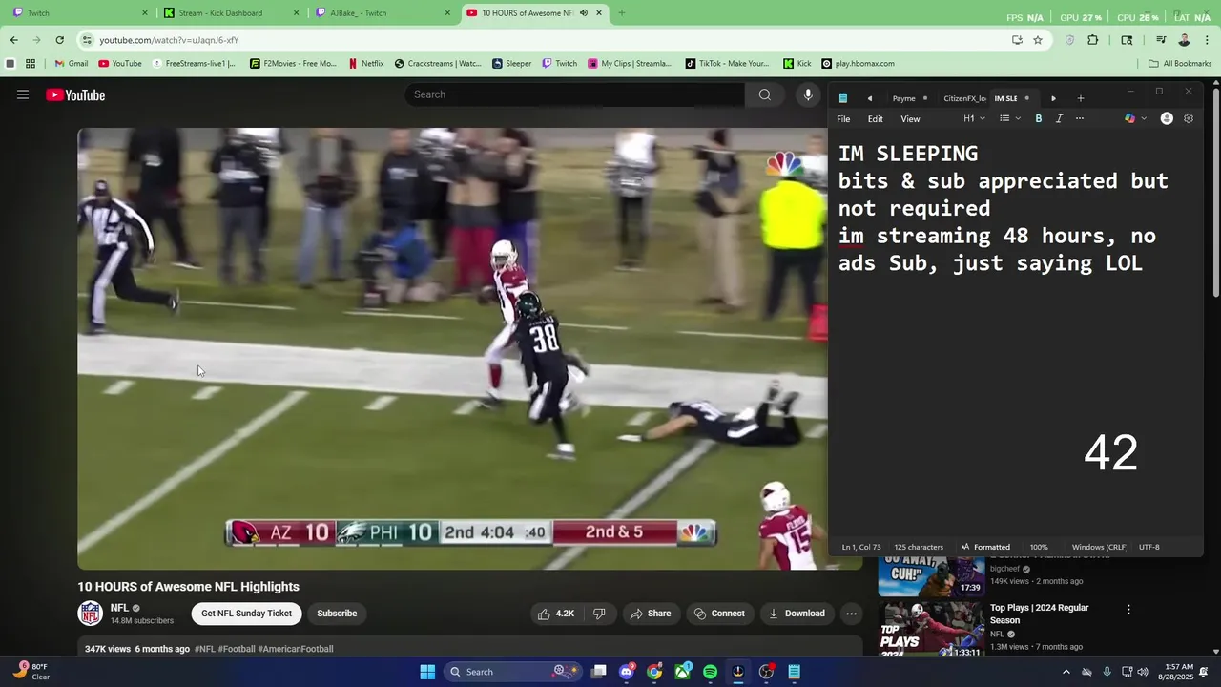Toggle bold in Notepad toolbar
The height and width of the screenshot is (687, 1221).
tap(1039, 118)
